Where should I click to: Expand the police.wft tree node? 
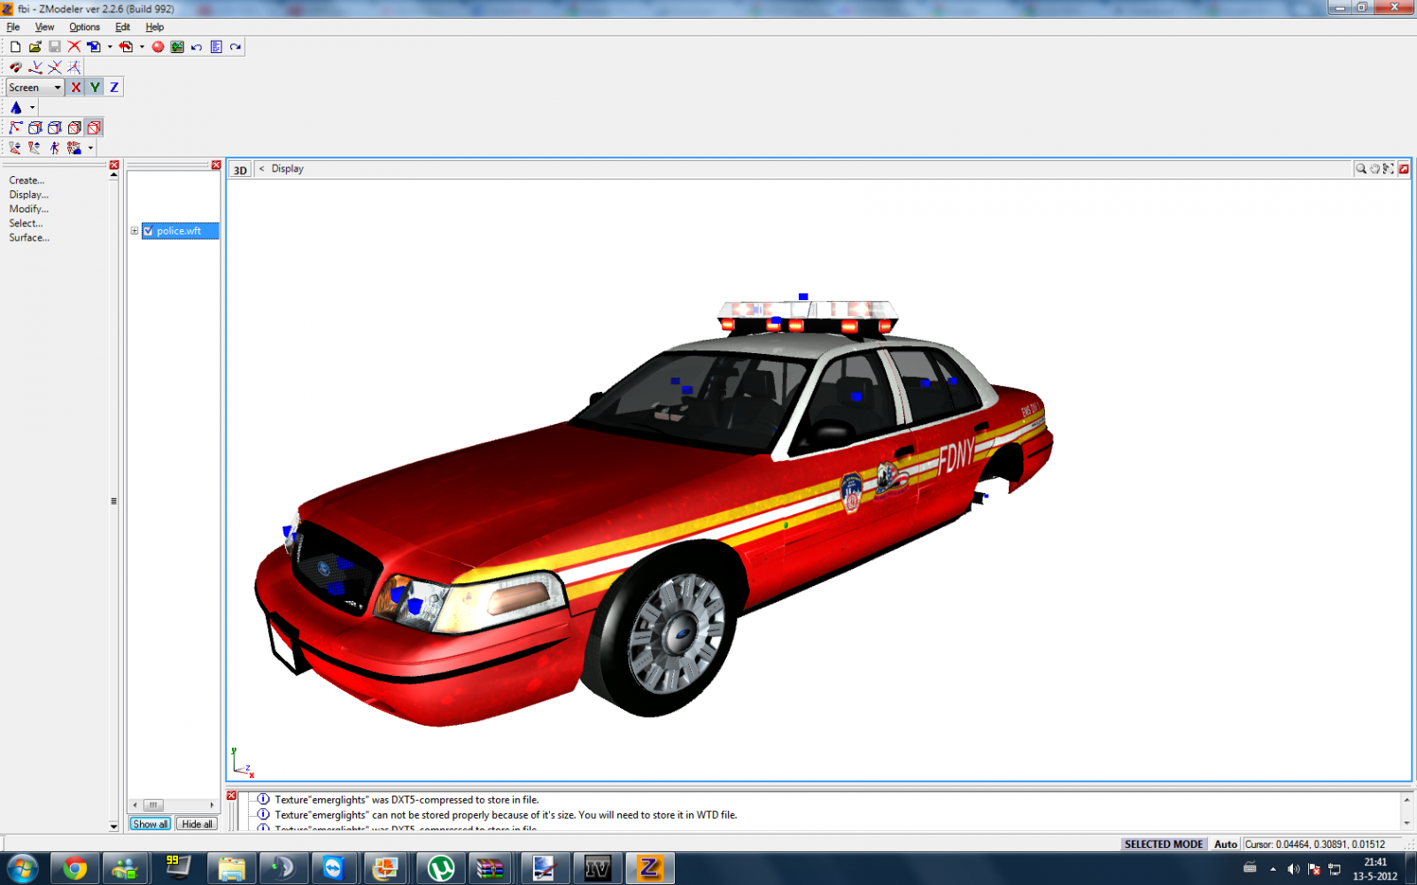pyautogui.click(x=135, y=231)
